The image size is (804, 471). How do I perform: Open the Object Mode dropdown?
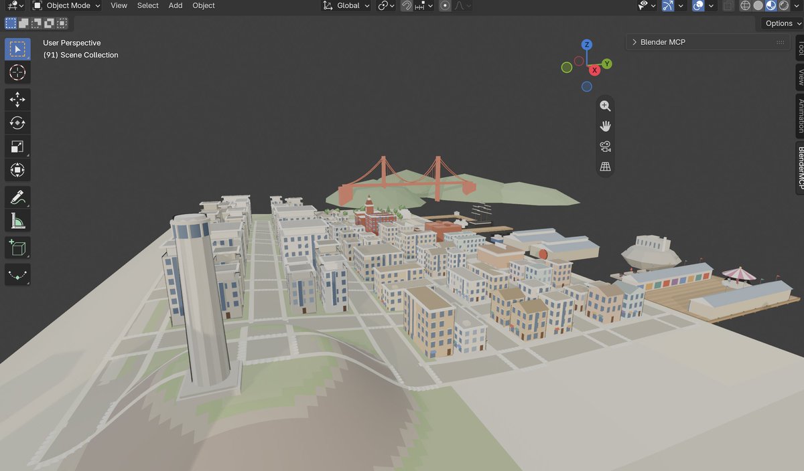pos(66,5)
